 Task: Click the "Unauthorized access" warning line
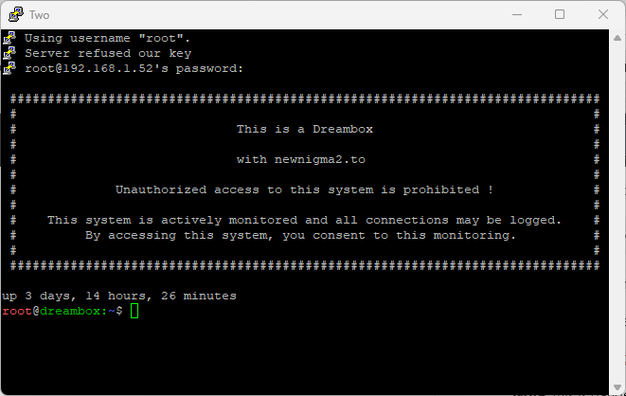coord(305,189)
